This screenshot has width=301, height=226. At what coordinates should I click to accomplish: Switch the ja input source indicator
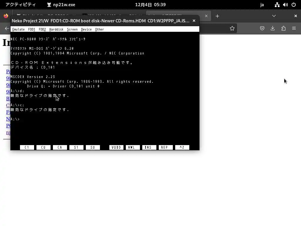[x=262, y=5]
